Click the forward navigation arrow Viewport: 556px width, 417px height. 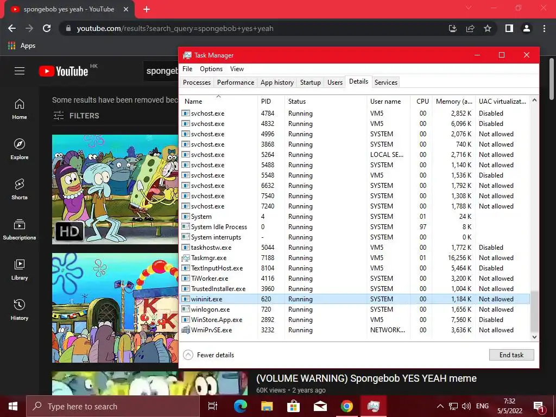point(29,28)
